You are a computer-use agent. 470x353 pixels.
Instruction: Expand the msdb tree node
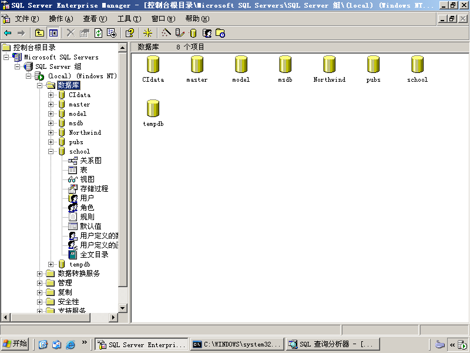[51, 124]
